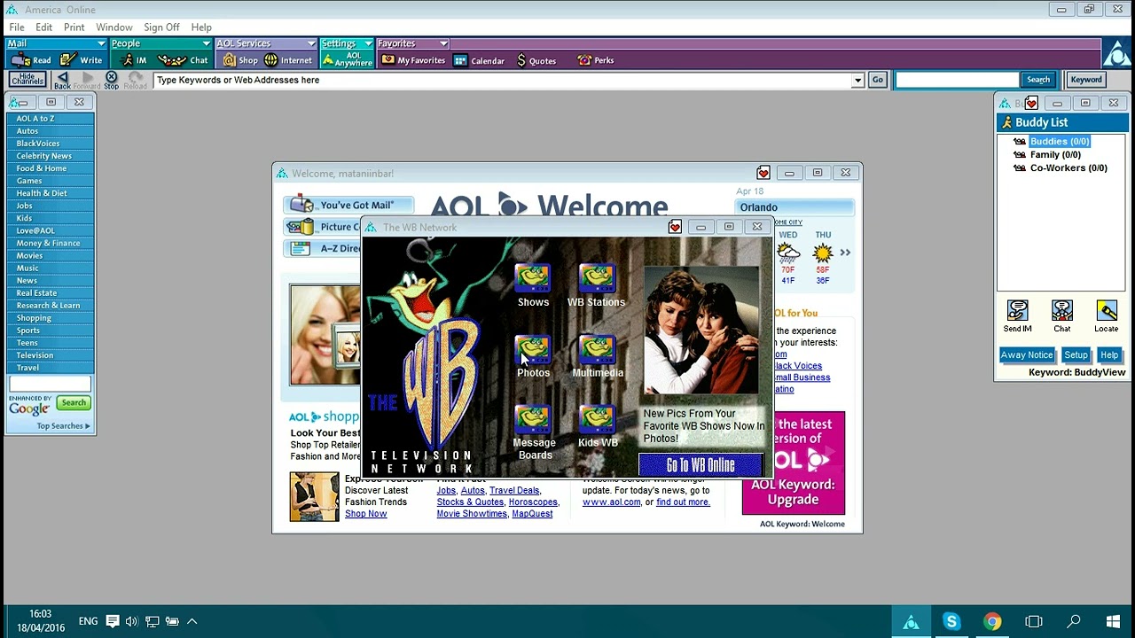Open the Calendar toolbar button

pos(479,60)
